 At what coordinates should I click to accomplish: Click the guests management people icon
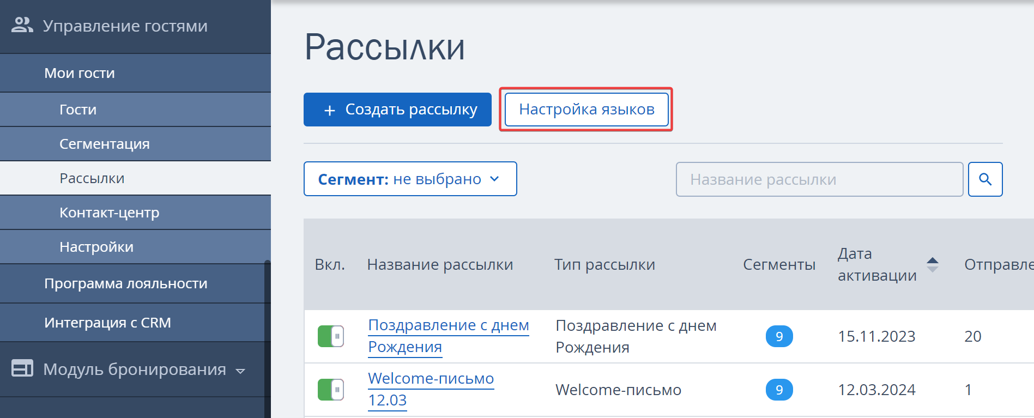pyautogui.click(x=22, y=25)
